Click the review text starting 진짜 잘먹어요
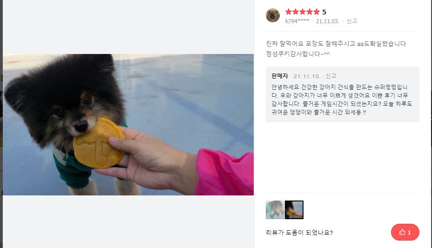Image resolution: width=432 pixels, height=248 pixels. tap(336, 48)
